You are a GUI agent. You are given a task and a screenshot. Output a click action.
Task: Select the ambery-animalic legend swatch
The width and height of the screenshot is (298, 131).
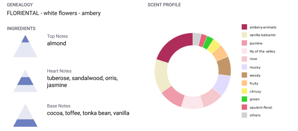244,27
